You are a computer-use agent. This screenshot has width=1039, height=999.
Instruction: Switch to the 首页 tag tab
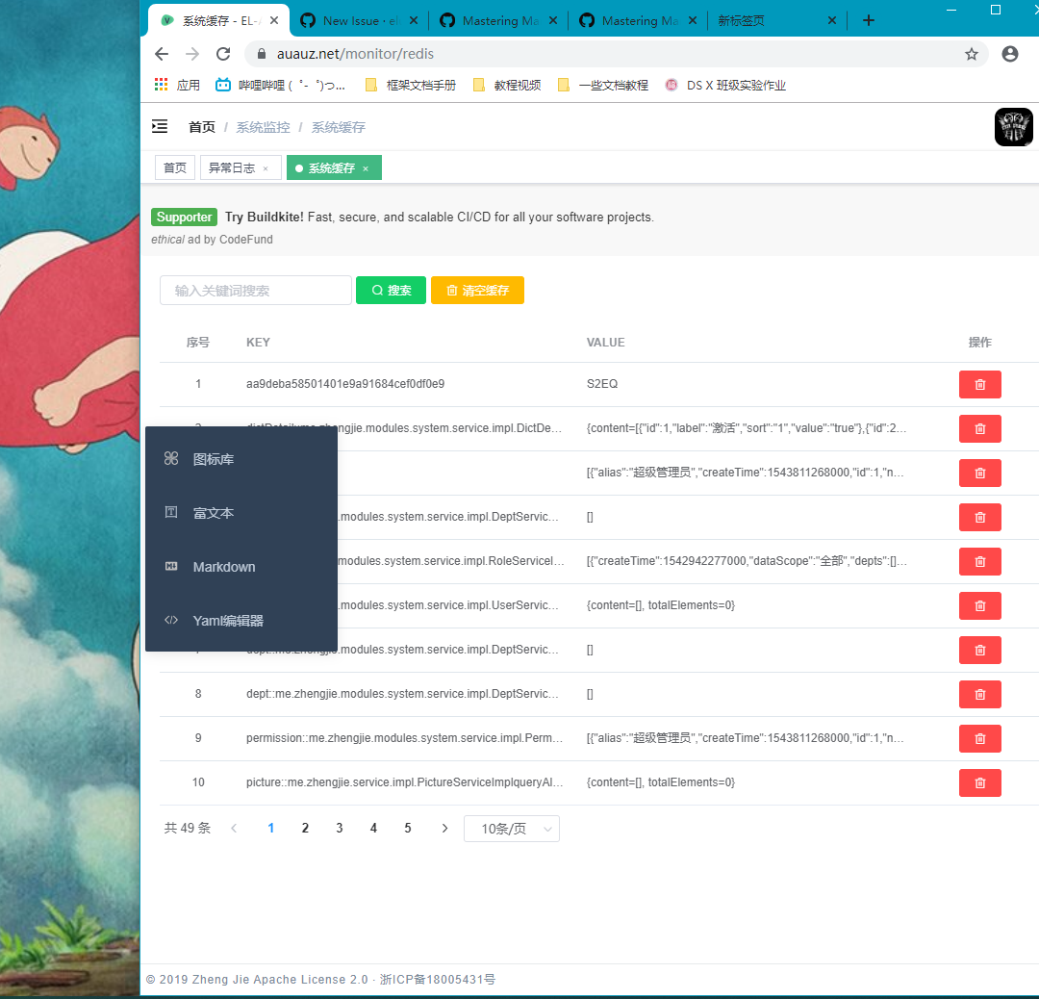[x=175, y=167]
